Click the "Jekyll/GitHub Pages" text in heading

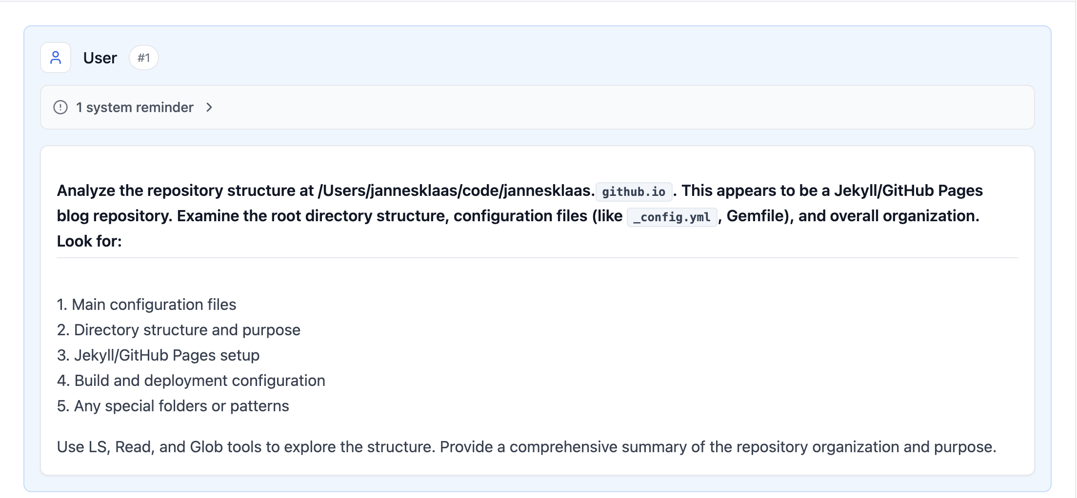coord(908,191)
